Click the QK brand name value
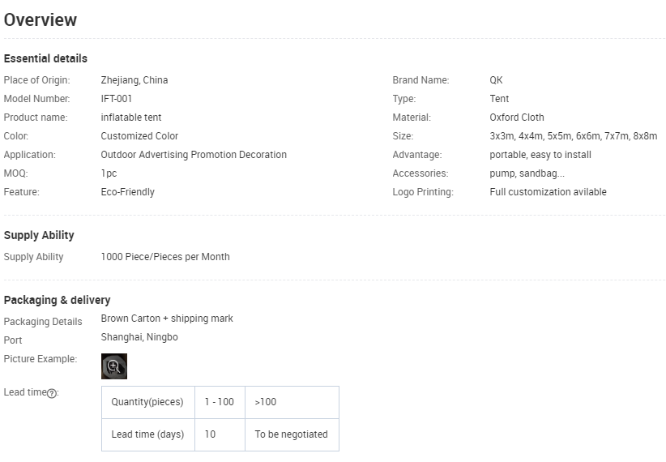 click(x=496, y=80)
